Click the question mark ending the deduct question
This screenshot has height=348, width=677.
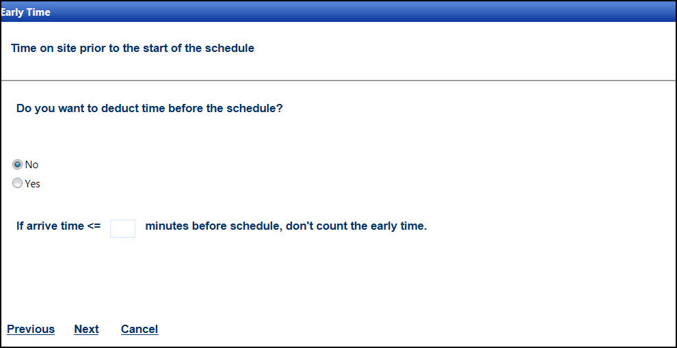(x=280, y=109)
